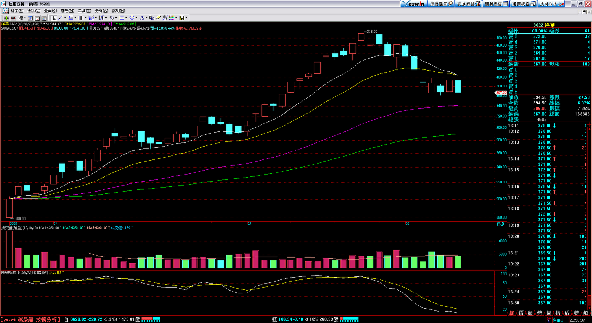Click the copy drawing objects icon
Viewport: 592px width, 323px height.
click(152, 18)
